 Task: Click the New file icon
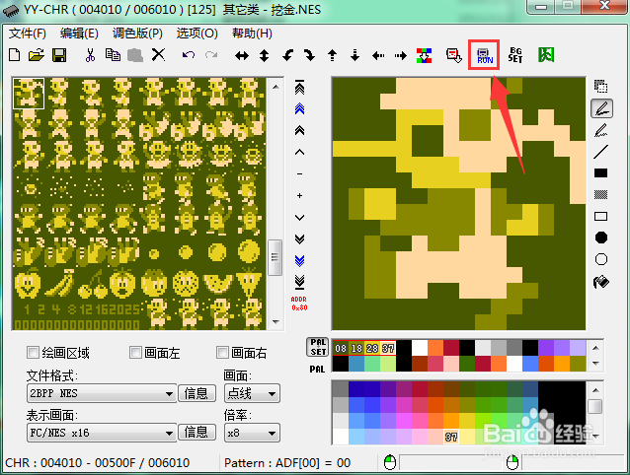click(x=15, y=55)
